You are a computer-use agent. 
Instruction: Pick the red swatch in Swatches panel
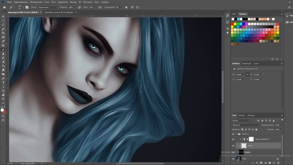[x=232, y=24]
